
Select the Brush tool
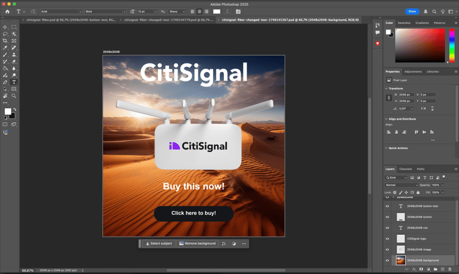click(5, 54)
